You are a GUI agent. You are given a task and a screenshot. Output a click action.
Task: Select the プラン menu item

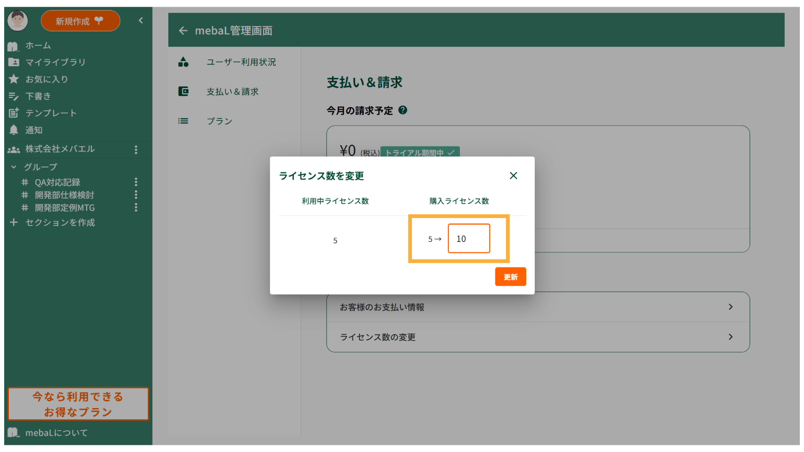pos(219,121)
